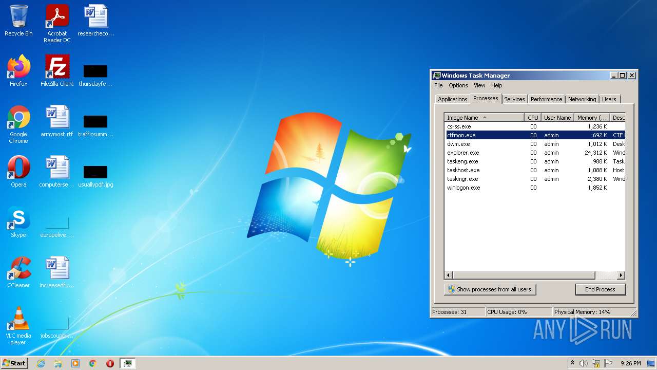Click the Task Manager taskbar button

127,363
